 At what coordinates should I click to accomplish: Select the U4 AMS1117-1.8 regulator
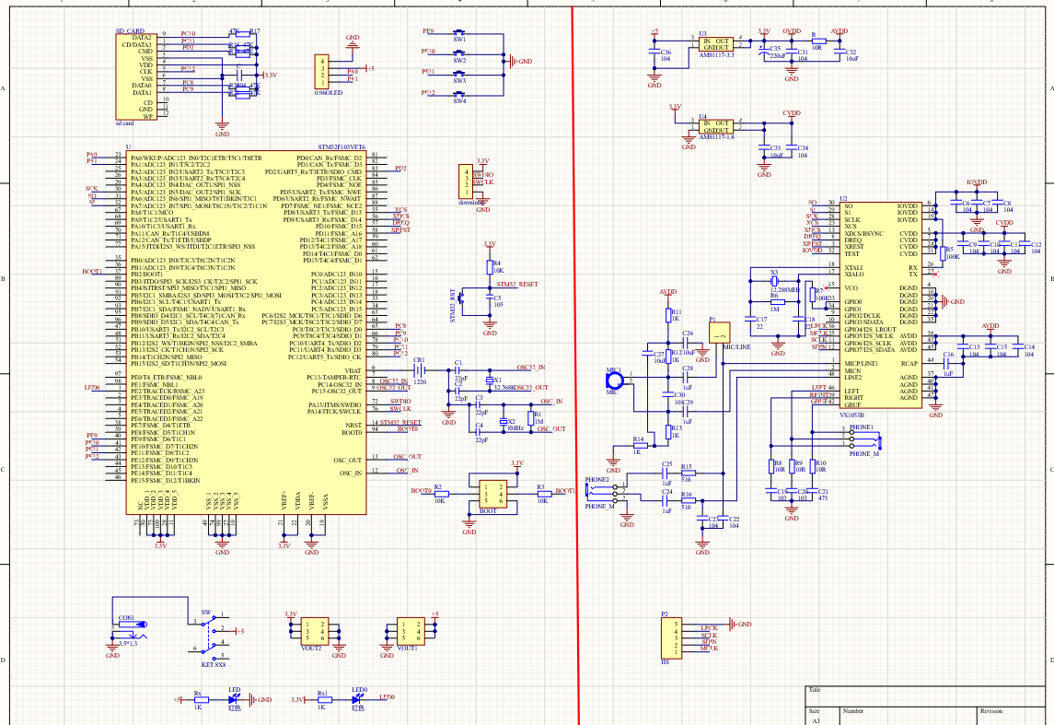pyautogui.click(x=715, y=126)
